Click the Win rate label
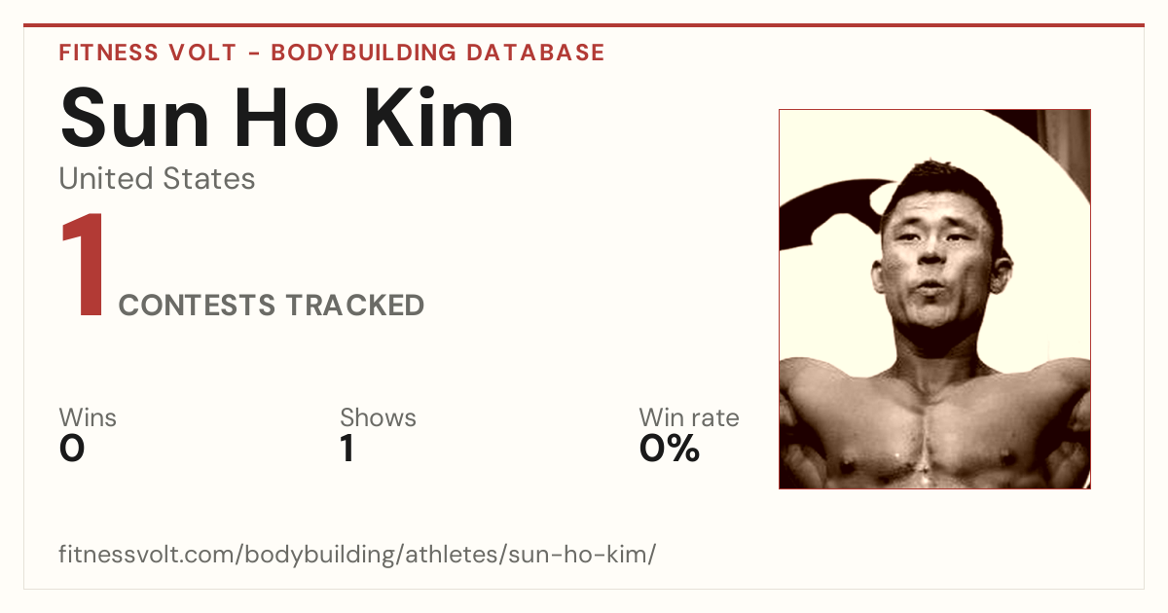This screenshot has height=613, width=1168. (689, 418)
